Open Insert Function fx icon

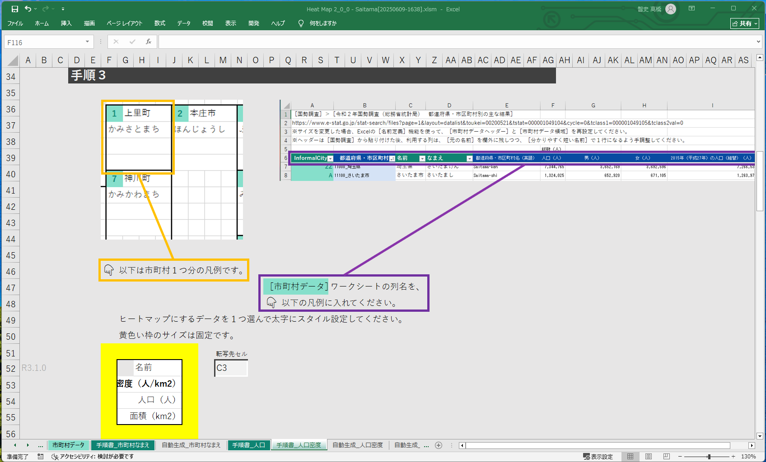point(149,42)
